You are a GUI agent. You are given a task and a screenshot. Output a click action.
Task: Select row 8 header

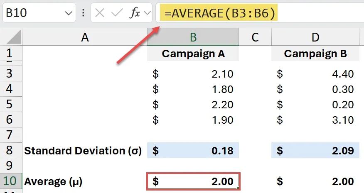pyautogui.click(x=11, y=151)
